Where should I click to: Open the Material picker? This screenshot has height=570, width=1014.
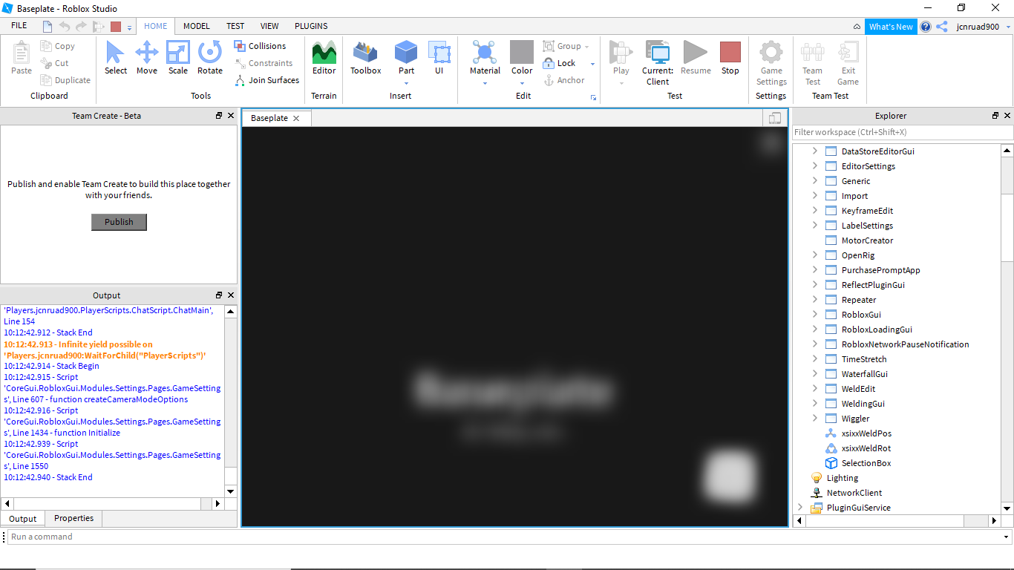click(485, 57)
